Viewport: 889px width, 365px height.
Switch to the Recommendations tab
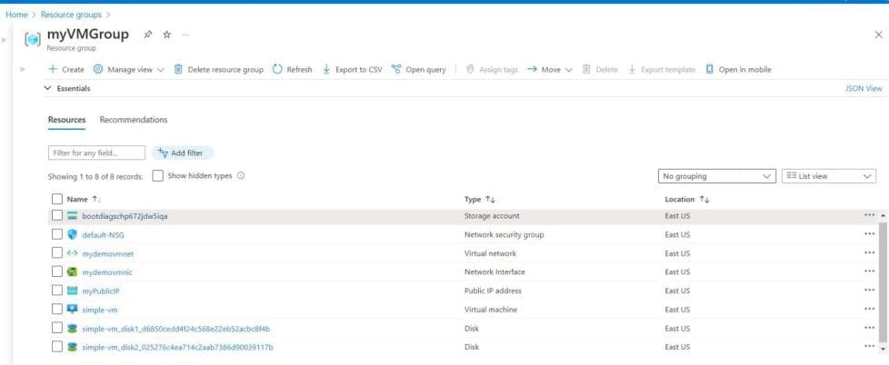134,120
